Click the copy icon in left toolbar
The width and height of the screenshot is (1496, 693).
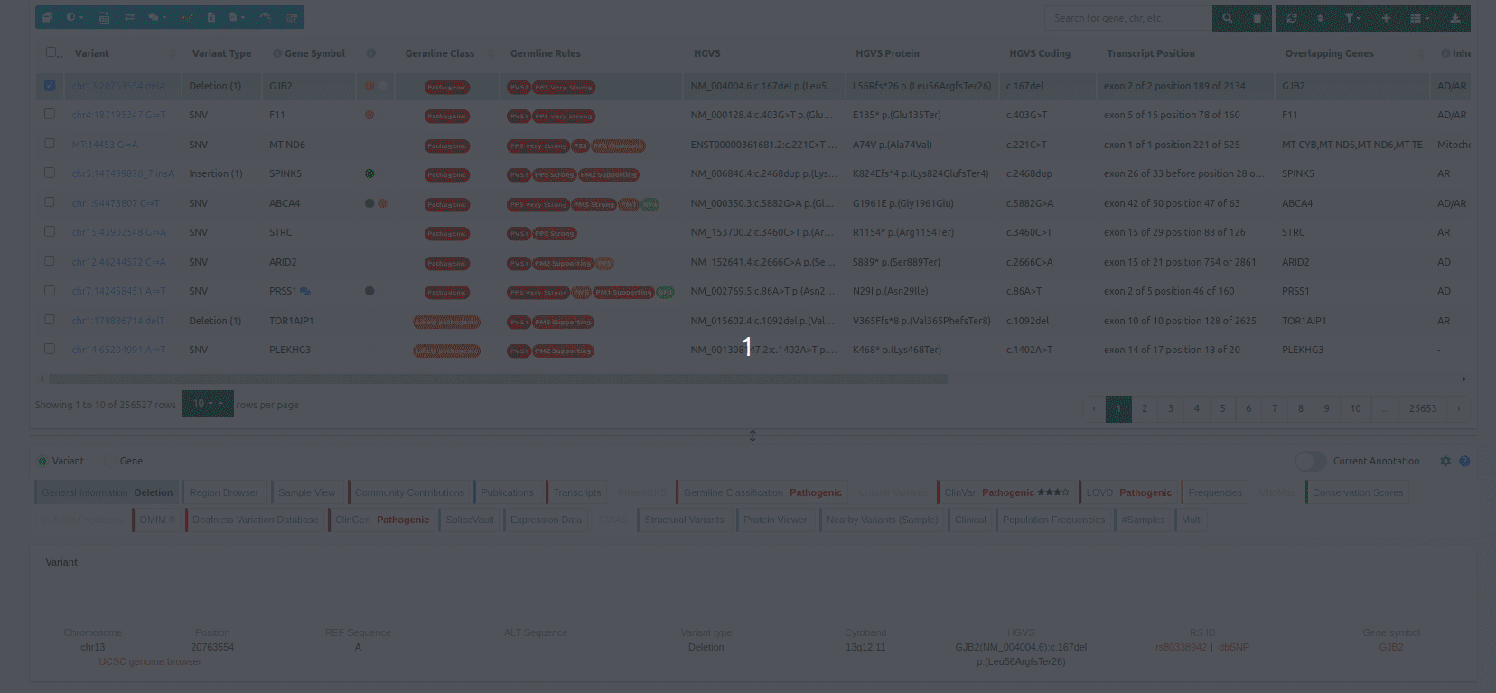pyautogui.click(x=47, y=17)
